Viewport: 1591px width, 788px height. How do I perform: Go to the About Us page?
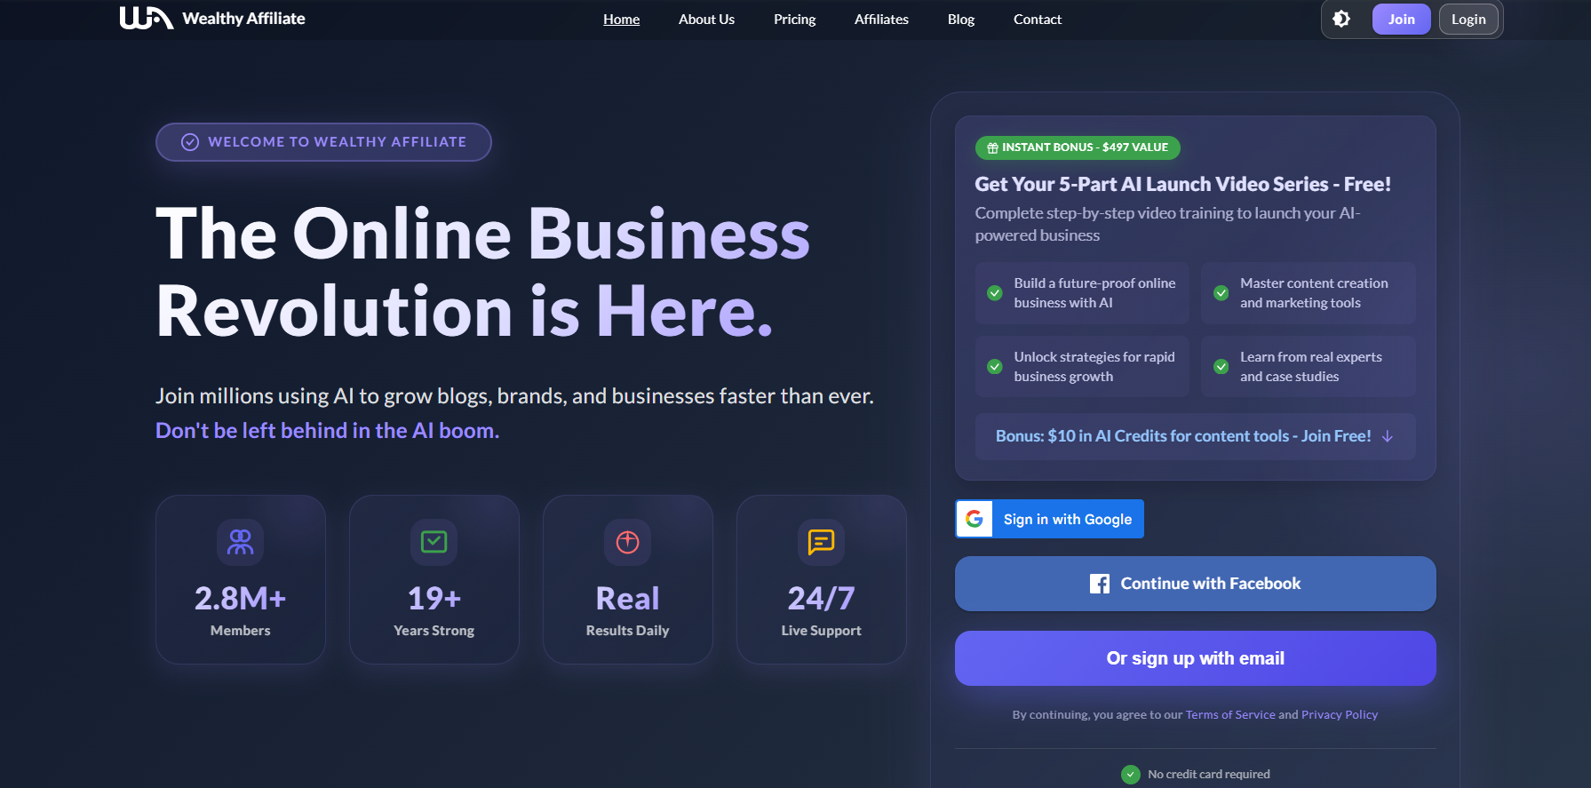click(x=706, y=20)
